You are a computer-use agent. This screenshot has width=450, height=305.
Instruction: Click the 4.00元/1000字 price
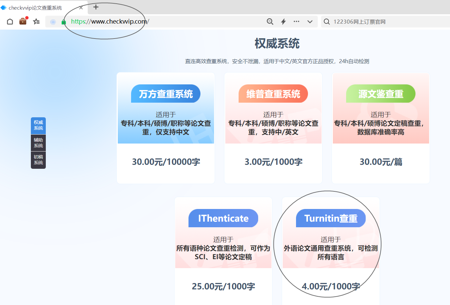(x=331, y=286)
